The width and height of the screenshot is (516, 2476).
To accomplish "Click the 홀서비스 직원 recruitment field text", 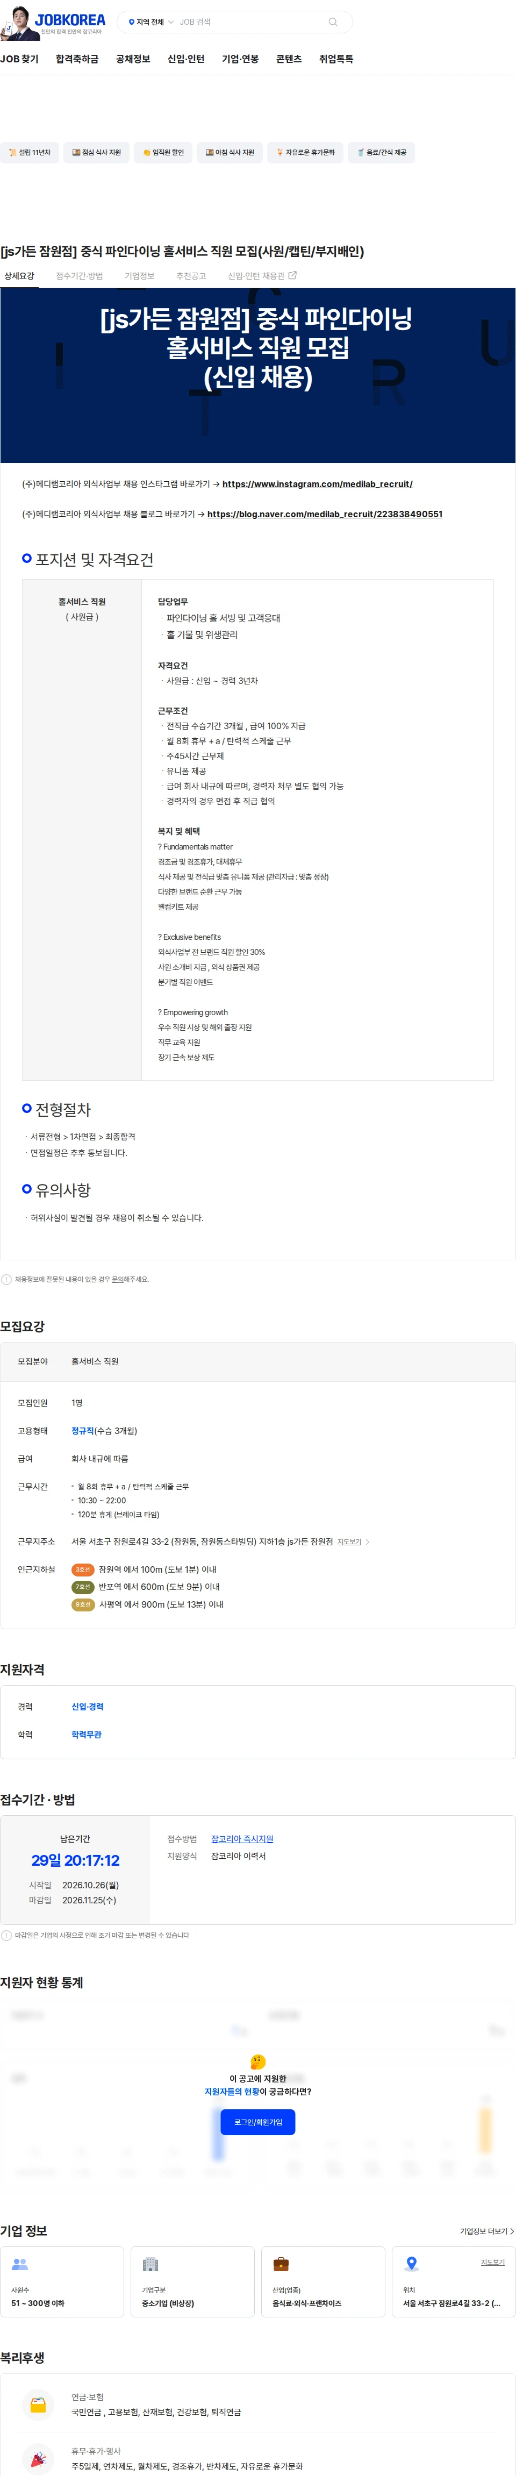I will pos(95,1362).
